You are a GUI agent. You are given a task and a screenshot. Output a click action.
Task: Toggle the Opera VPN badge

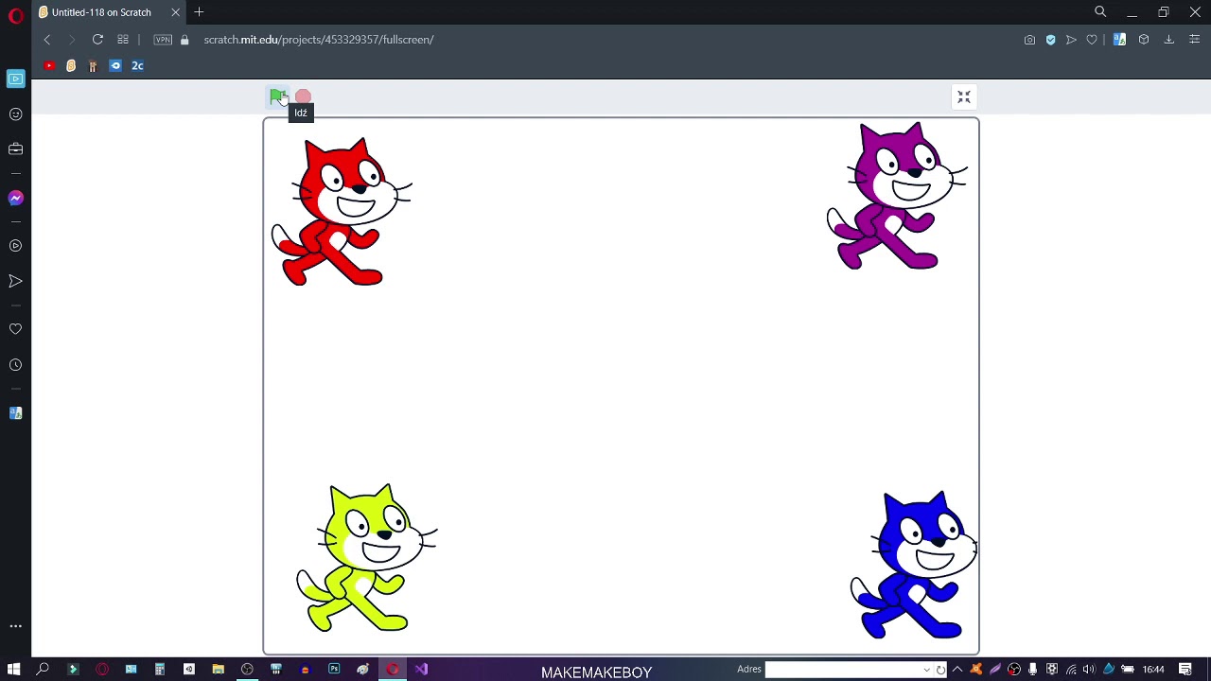point(163,40)
